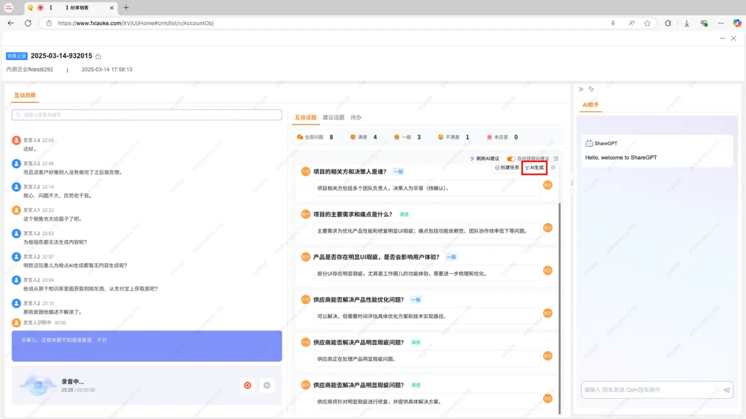Click the lock icon beside record title

[98, 57]
